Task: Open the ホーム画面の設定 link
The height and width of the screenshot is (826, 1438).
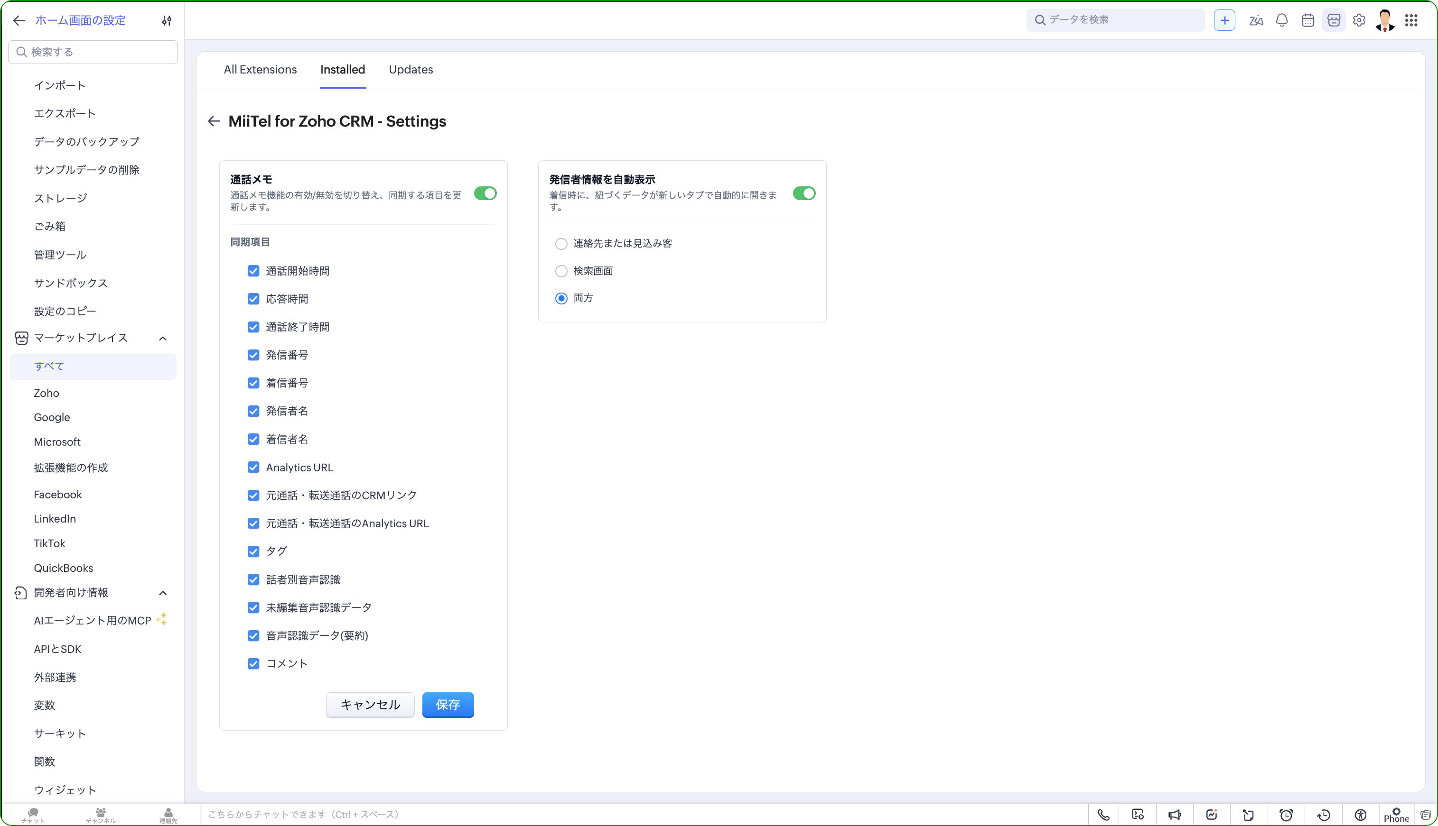Action: click(x=80, y=20)
